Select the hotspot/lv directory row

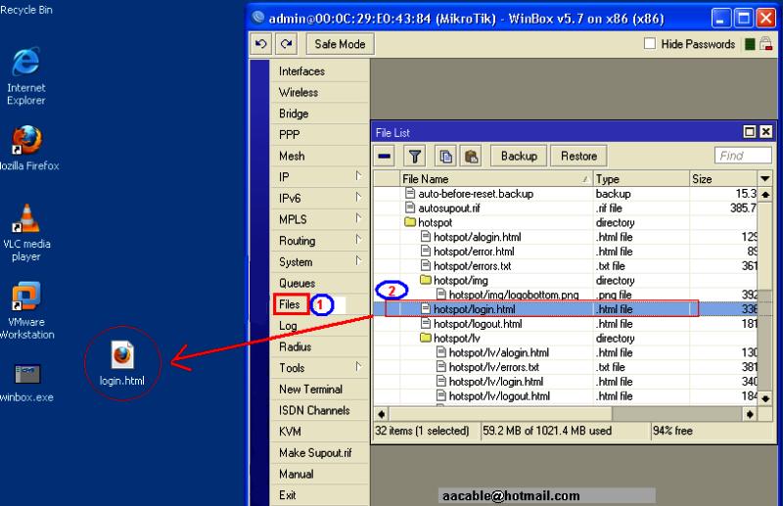pos(566,339)
